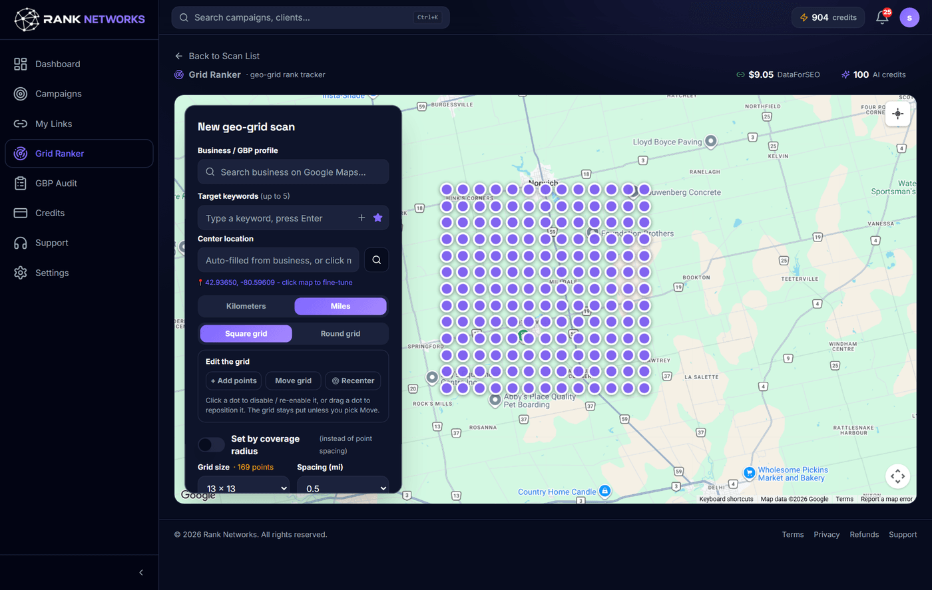932x590 pixels.
Task: Open footer Support link
Action: [903, 534]
